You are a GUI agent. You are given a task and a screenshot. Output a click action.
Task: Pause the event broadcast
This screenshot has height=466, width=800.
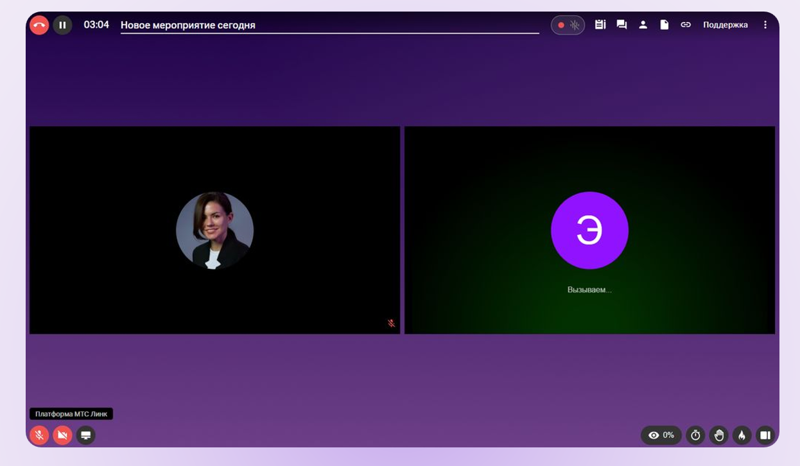click(x=62, y=25)
